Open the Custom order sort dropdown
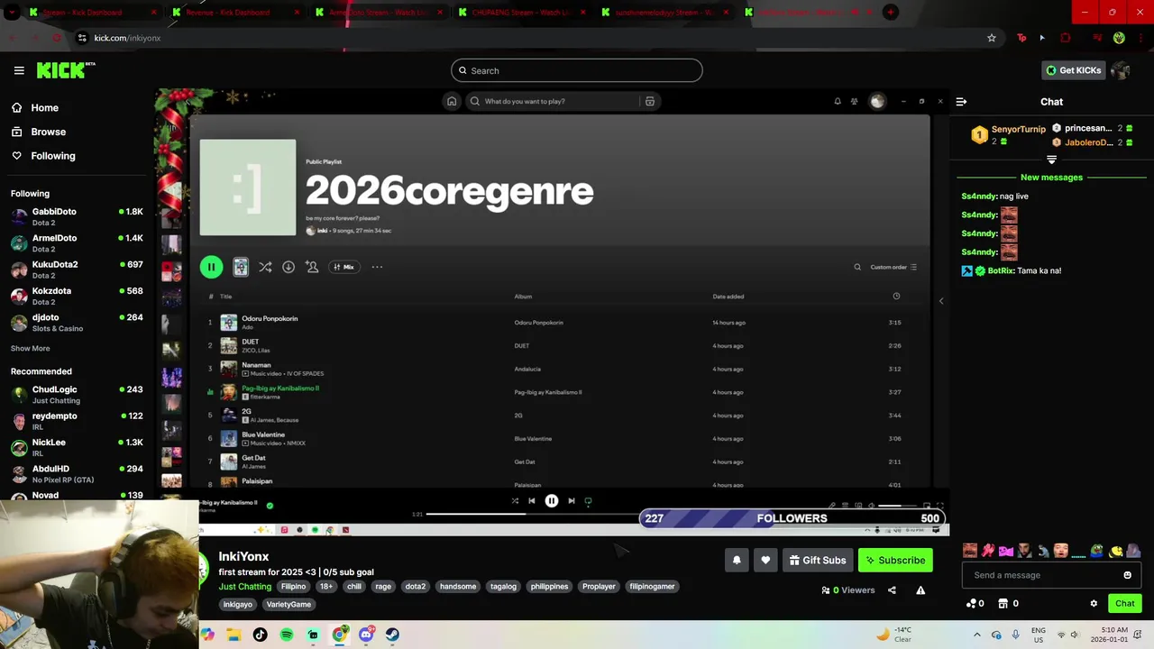This screenshot has width=1154, height=649. click(x=893, y=267)
